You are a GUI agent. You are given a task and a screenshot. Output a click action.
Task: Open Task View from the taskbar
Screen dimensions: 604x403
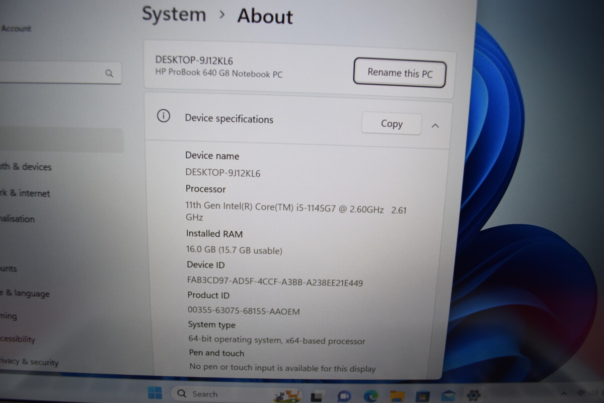click(317, 396)
